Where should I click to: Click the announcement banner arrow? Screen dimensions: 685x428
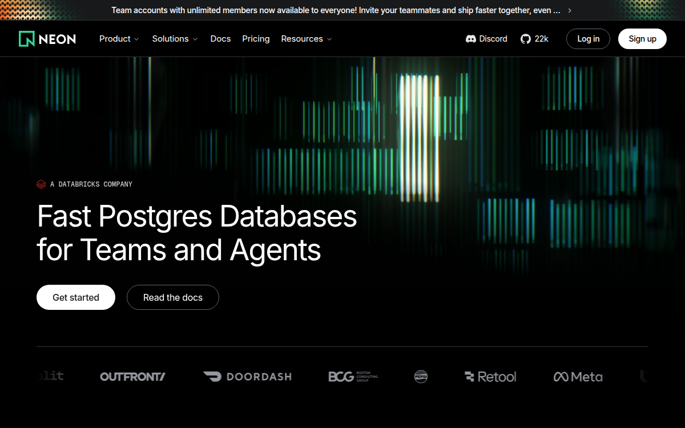[570, 10]
